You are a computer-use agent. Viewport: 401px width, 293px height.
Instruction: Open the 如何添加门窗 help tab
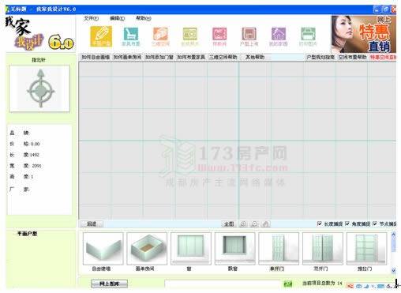159,57
